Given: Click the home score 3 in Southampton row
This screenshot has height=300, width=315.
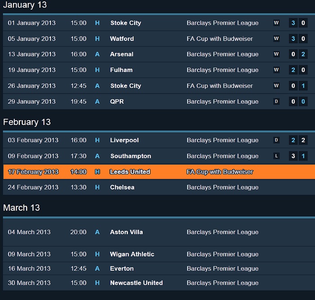Looking at the screenshot, I should coord(293,156).
